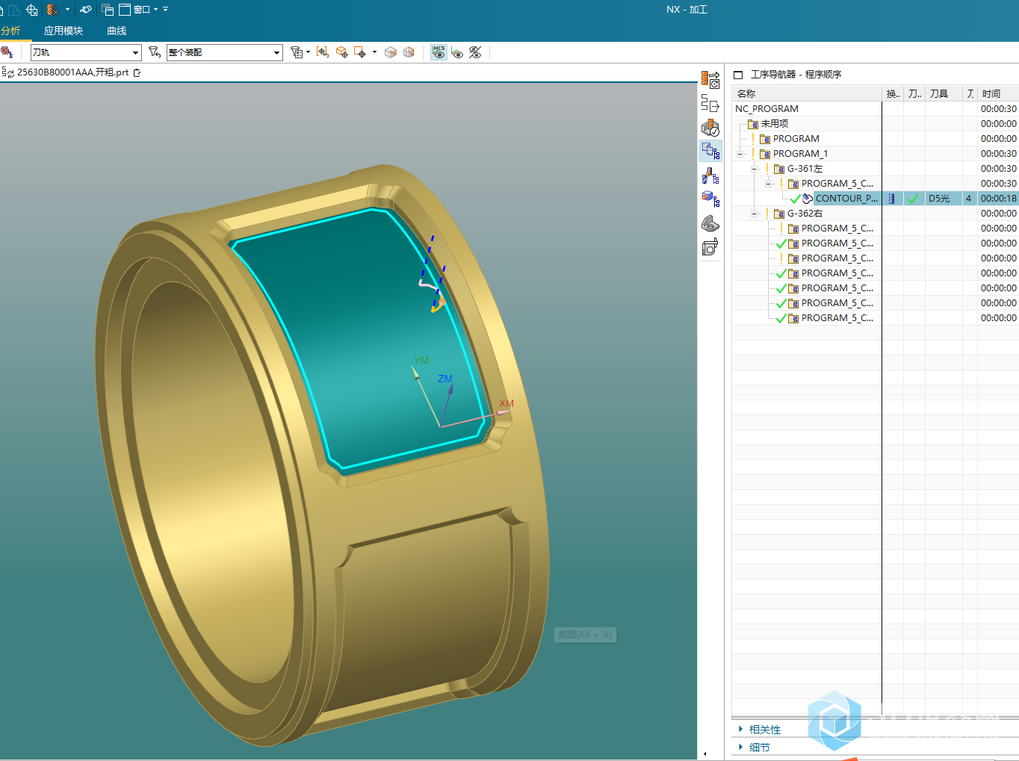
Task: Collapse the G-362右 tree node
Action: point(754,214)
